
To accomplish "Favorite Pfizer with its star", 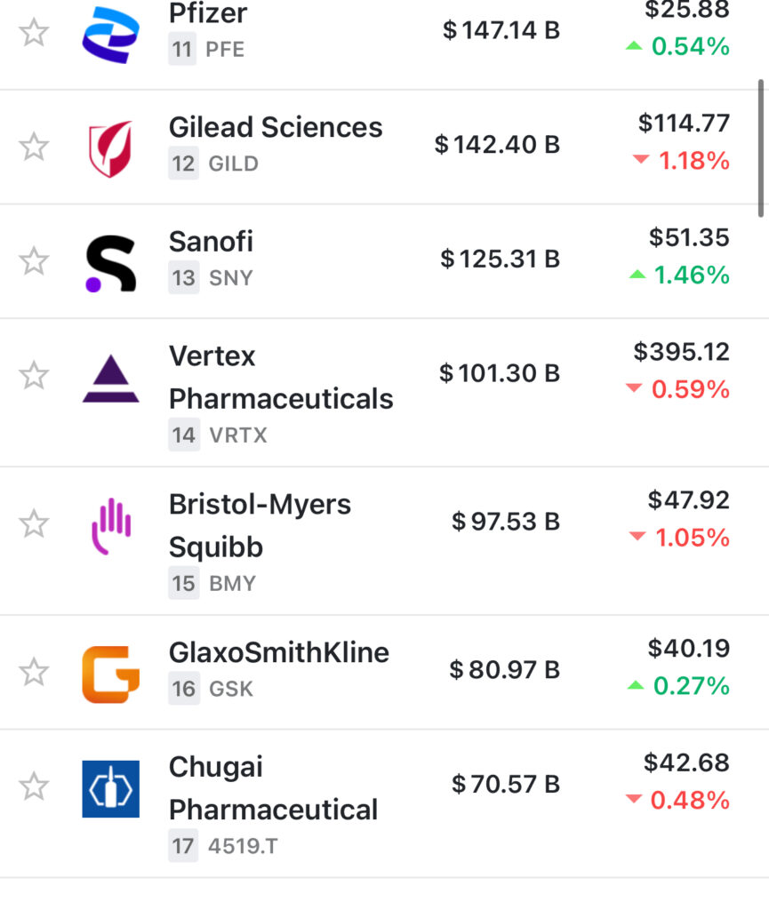I will tap(34, 33).
